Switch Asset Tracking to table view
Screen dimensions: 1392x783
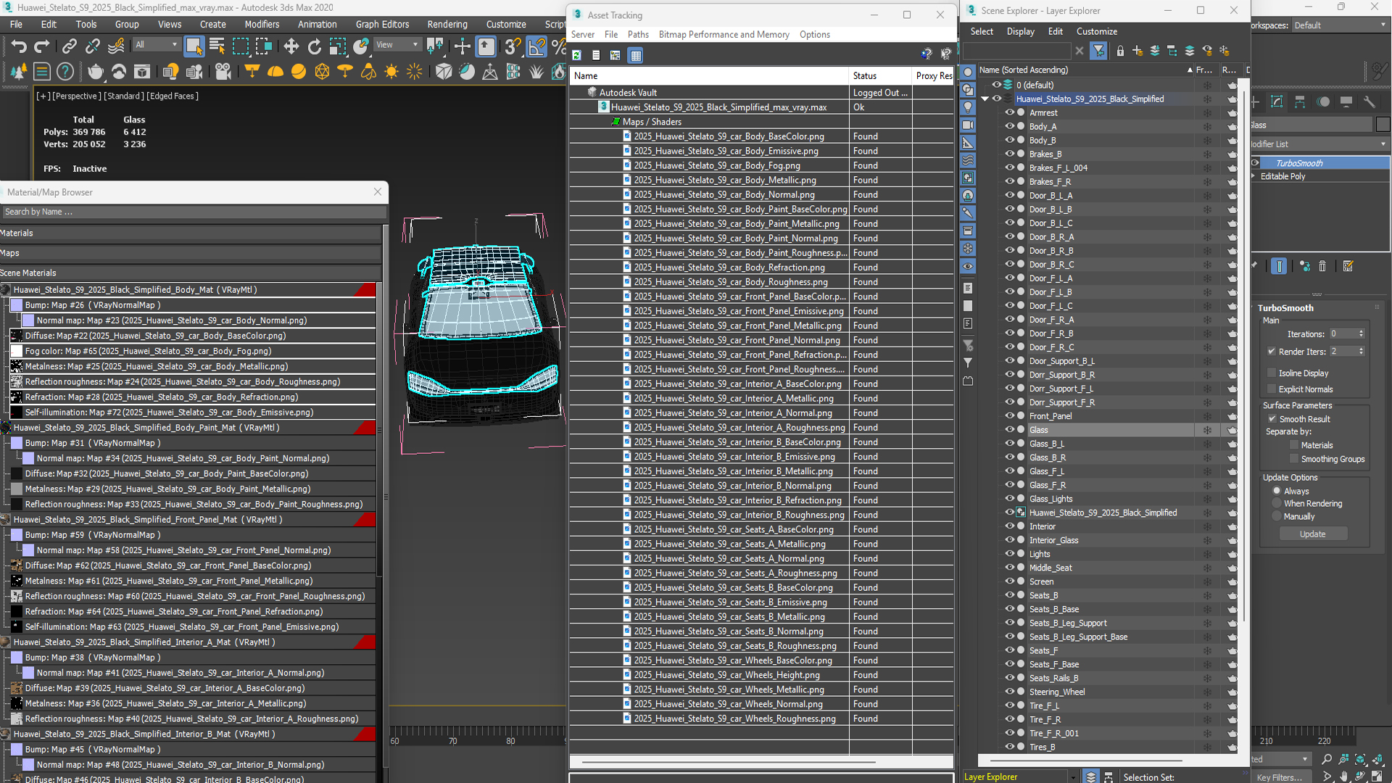(x=635, y=55)
